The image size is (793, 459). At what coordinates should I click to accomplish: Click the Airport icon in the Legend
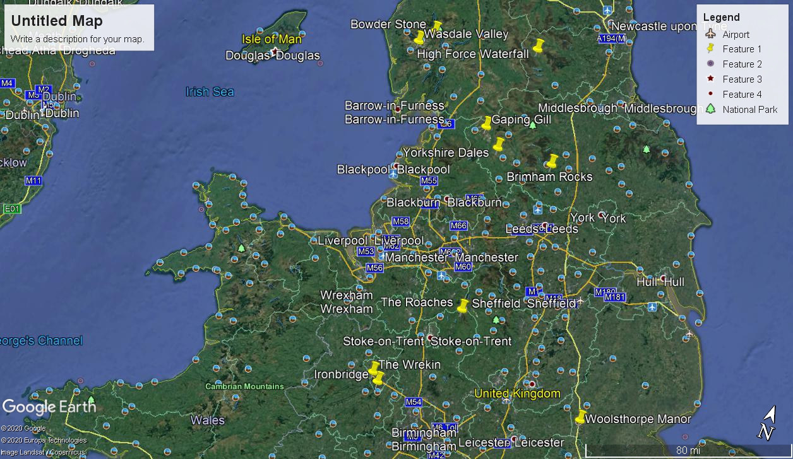[x=710, y=34]
